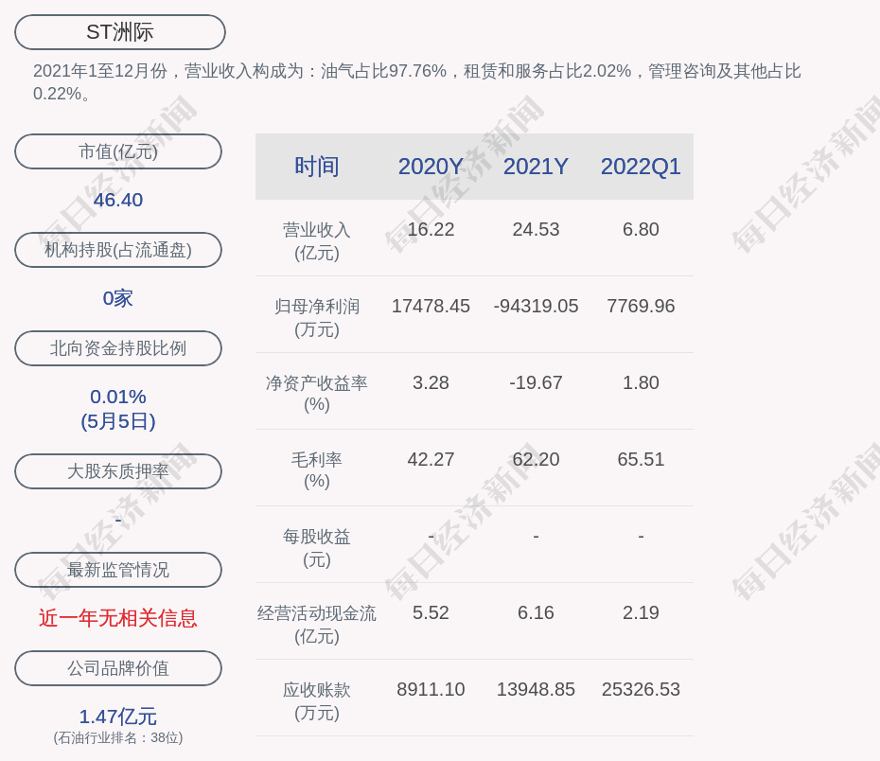Image resolution: width=880 pixels, height=761 pixels.
Task: Click the 净资产收益率(%) row label
Action: [317, 394]
